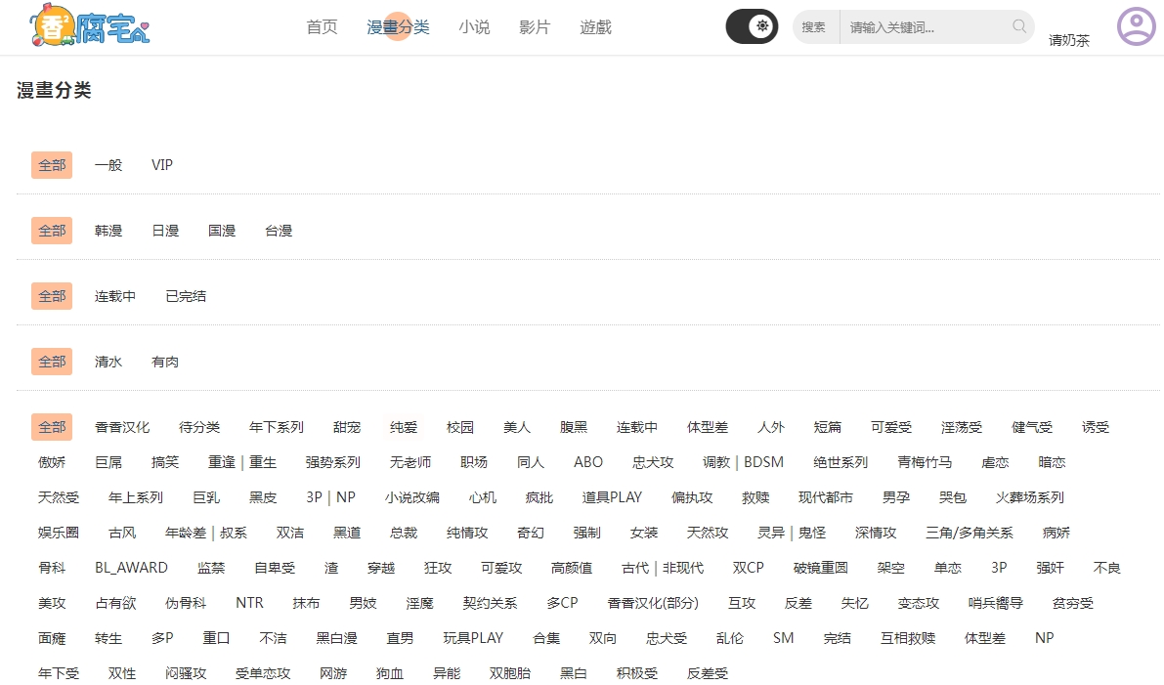Filter comics by 韩漫
The width and height of the screenshot is (1164, 685).
pyautogui.click(x=108, y=230)
